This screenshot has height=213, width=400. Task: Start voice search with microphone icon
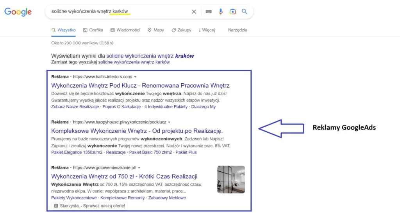pyautogui.click(x=221, y=11)
